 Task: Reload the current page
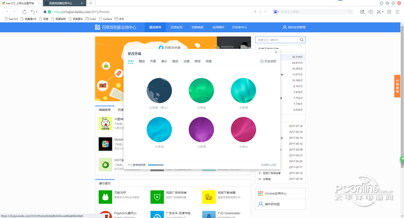pyautogui.click(x=24, y=12)
